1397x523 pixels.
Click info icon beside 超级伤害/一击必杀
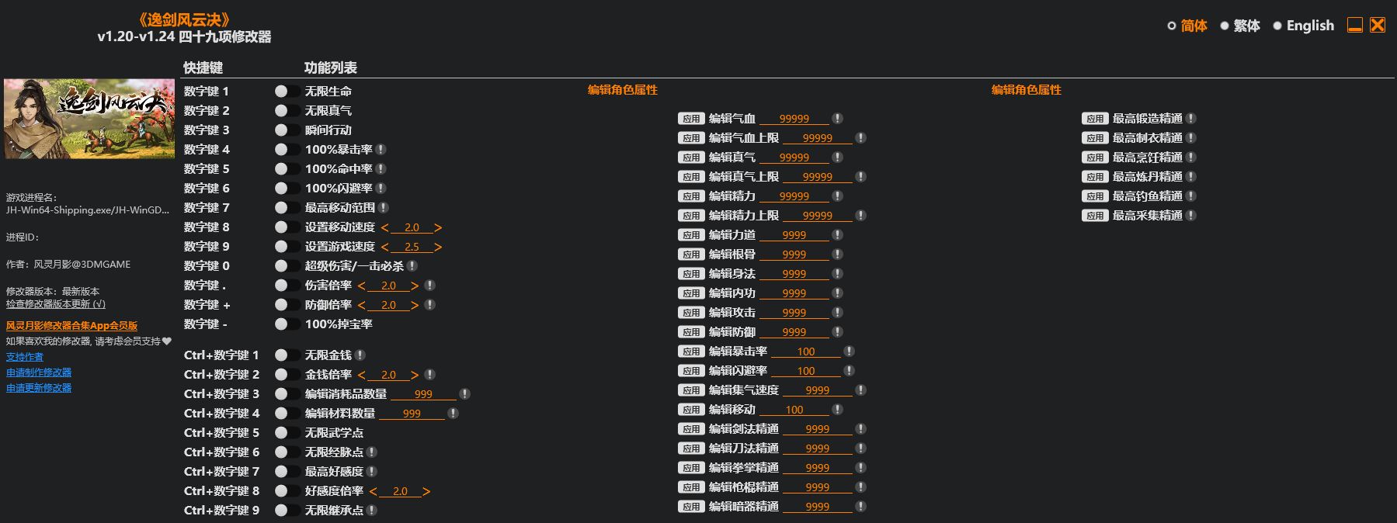(x=412, y=265)
